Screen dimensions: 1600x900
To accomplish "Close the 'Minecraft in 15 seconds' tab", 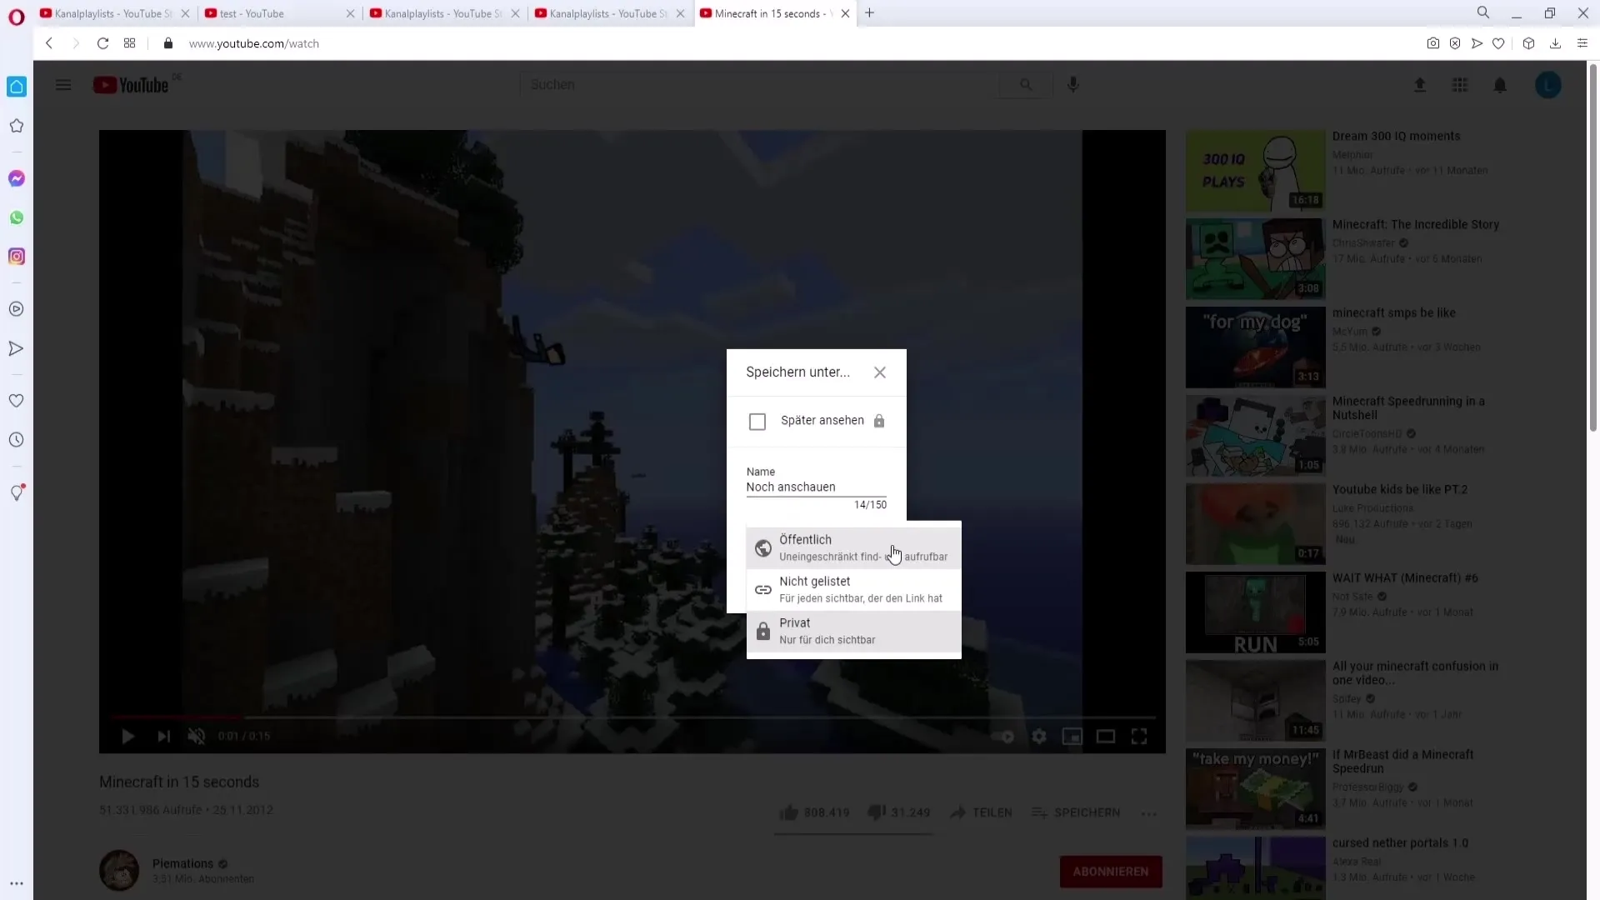I will (x=845, y=13).
